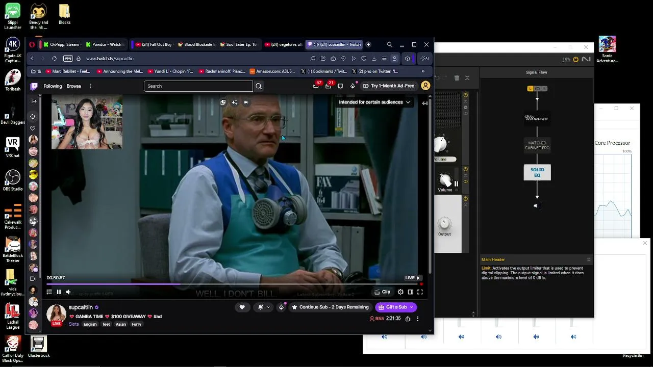Select the L channel in Signal Flow
This screenshot has height=367, width=653.
coord(530,89)
